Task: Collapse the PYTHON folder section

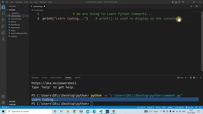Action: tap(12, 10)
